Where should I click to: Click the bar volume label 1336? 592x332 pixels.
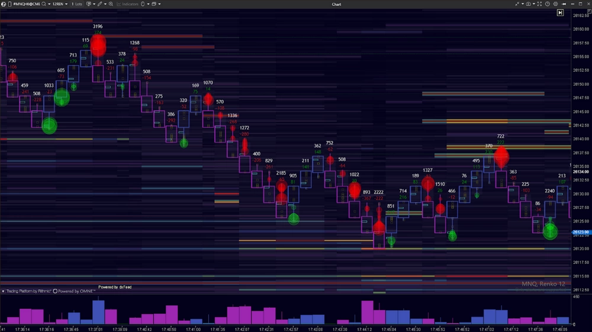233,115
